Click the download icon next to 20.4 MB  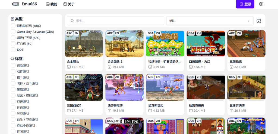191,111
